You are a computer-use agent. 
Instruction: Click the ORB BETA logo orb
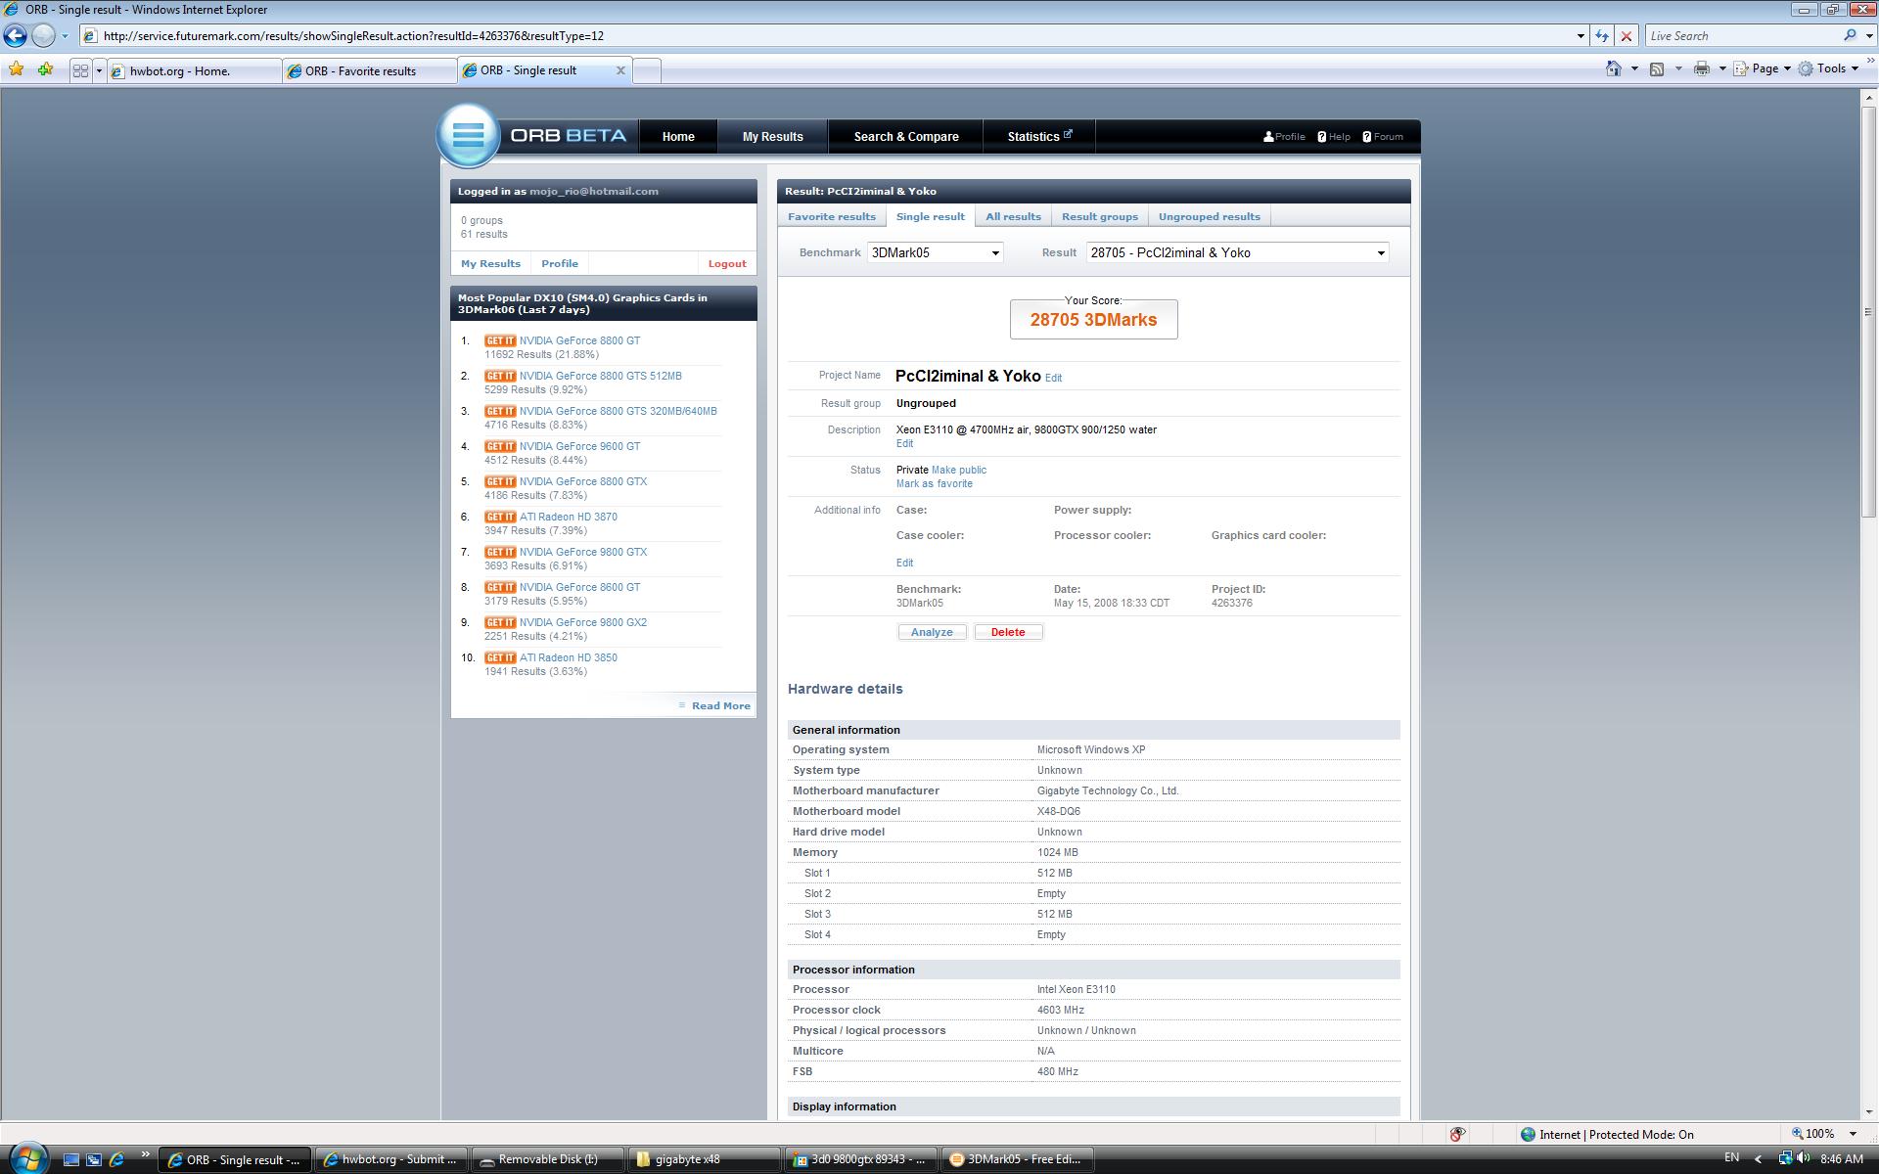tap(468, 135)
